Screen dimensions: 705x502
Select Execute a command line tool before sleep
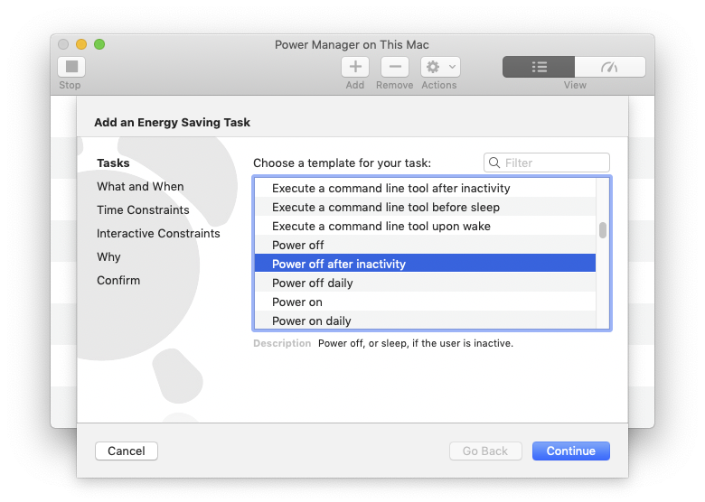pyautogui.click(x=426, y=207)
